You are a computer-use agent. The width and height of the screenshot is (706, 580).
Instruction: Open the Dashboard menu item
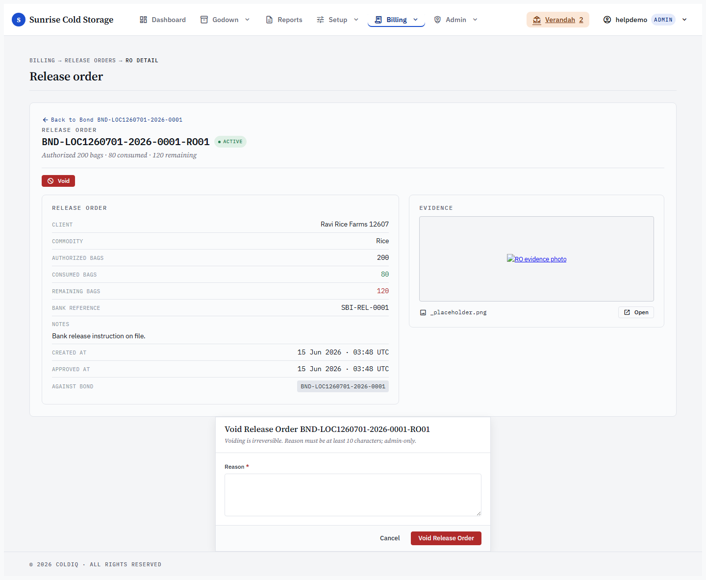(163, 20)
